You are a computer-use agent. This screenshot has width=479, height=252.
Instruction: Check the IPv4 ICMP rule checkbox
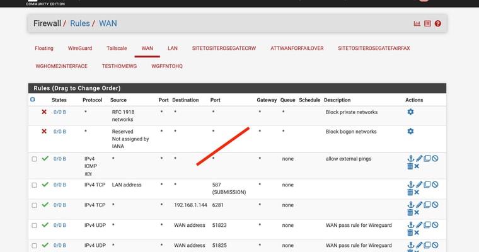(x=35, y=159)
